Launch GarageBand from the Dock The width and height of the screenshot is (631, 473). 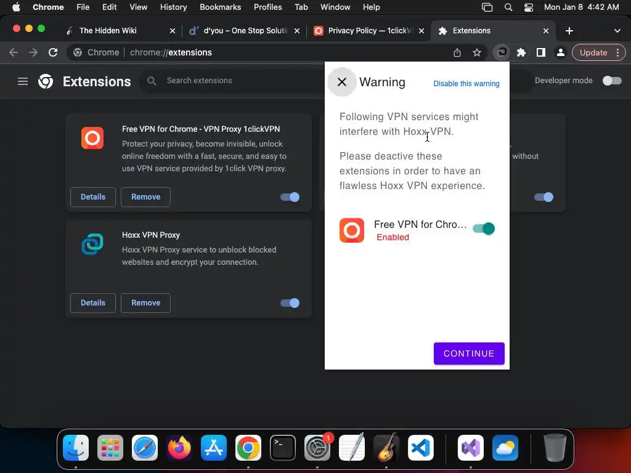click(386, 448)
